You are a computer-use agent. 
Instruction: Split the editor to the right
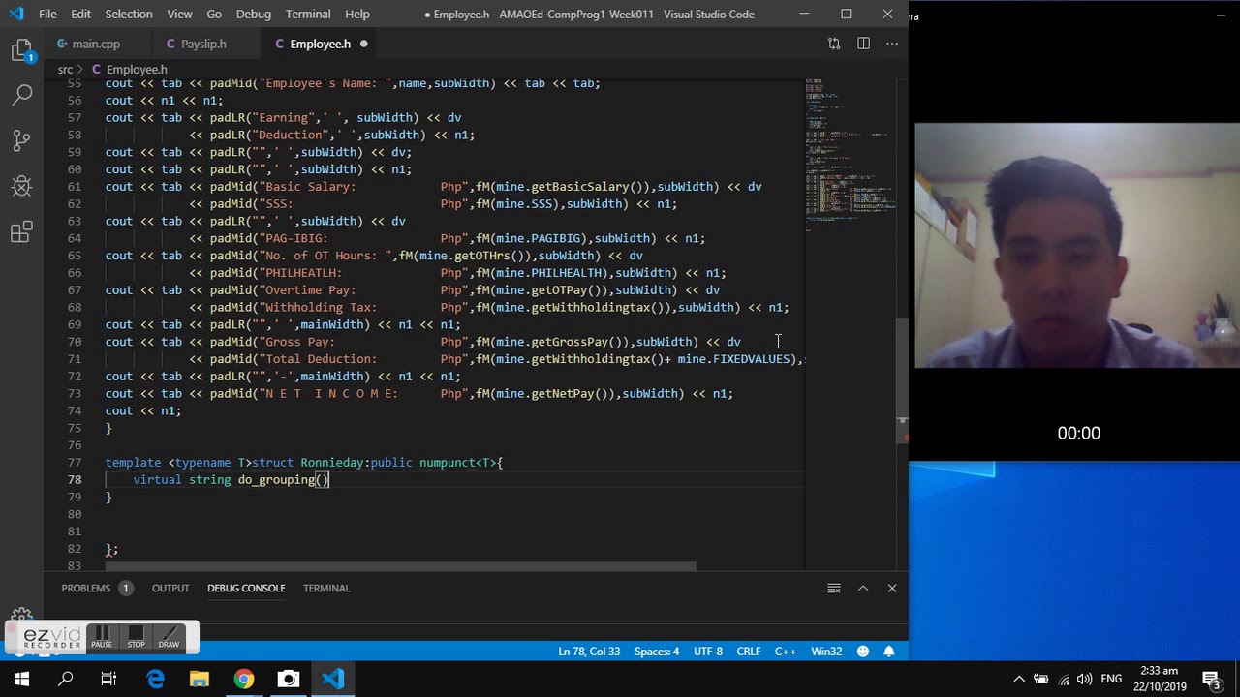[x=863, y=44]
